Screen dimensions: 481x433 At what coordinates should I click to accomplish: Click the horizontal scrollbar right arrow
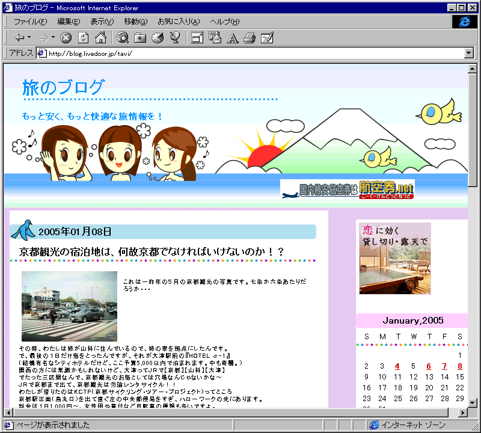462,413
